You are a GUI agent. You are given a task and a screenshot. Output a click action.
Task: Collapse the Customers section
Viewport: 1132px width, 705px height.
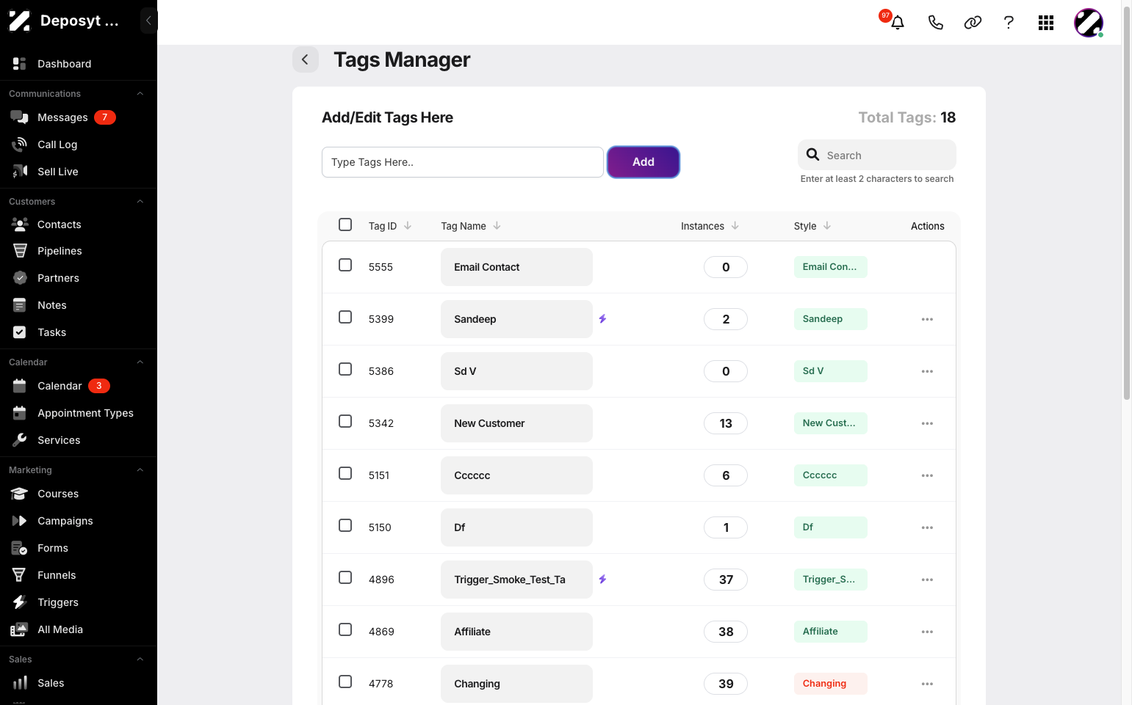pos(140,202)
